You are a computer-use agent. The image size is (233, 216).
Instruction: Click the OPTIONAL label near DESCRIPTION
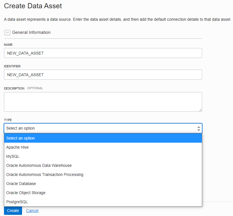[35, 88]
